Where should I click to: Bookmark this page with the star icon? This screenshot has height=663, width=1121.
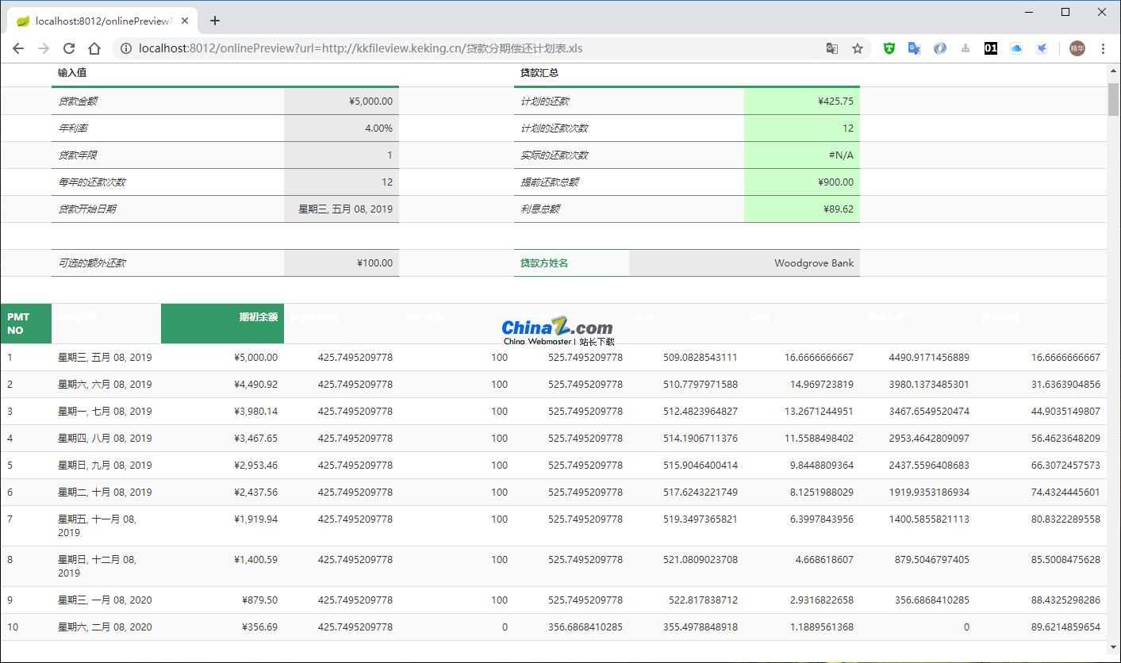858,48
